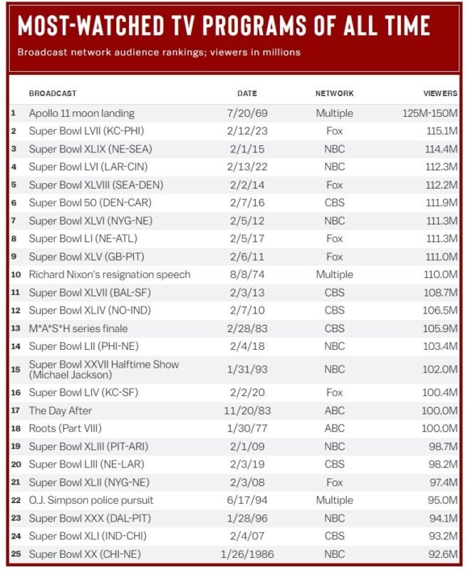The width and height of the screenshot is (468, 570).
Task: Click the 125M-150M viewers value
Action: [428, 113]
